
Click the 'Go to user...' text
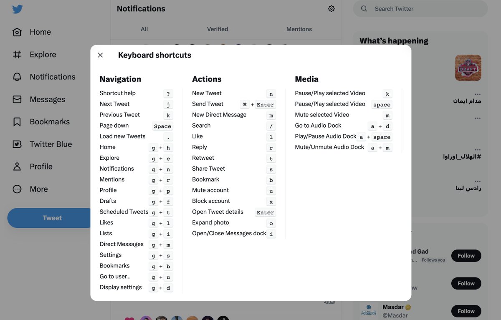[x=115, y=277]
